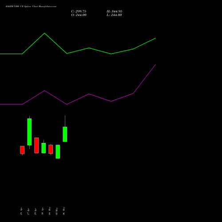Click the low value L: 244.00
This screenshot has width=222, height=222.
pos(114,15)
